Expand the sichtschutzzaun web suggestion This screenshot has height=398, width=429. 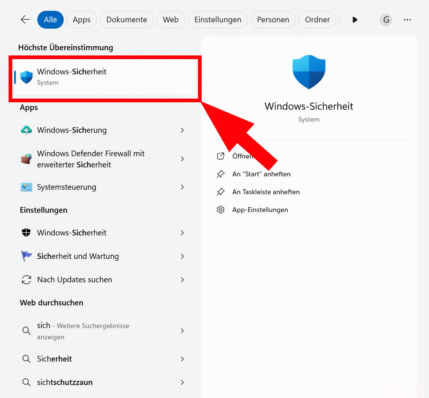(x=183, y=382)
